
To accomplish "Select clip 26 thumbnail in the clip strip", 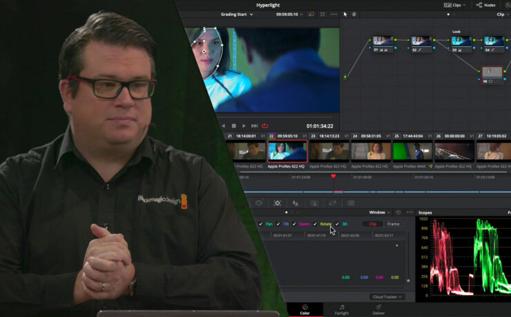I will pyautogui.click(x=454, y=152).
